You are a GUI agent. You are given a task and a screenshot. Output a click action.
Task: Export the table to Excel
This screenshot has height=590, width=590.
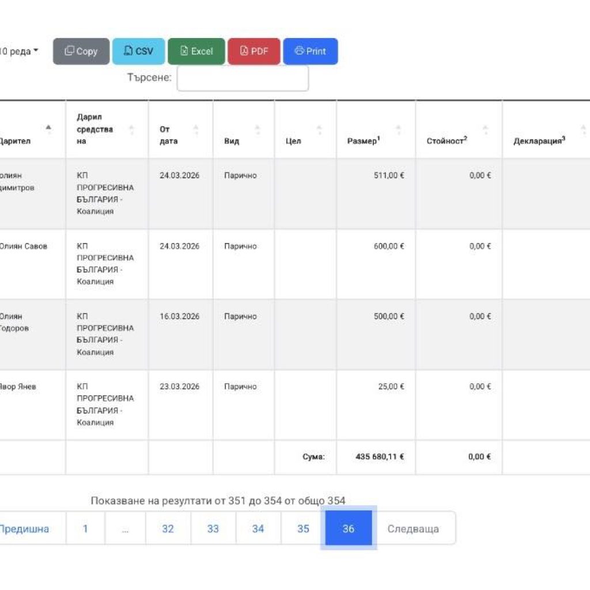[196, 51]
